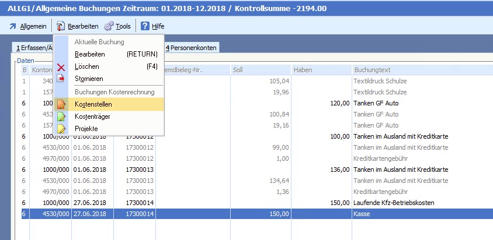Click the red X Löschen icon

click(x=61, y=67)
